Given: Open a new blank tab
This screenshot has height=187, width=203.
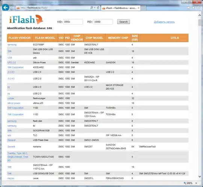Looking at the screenshot, I should 144,8.
